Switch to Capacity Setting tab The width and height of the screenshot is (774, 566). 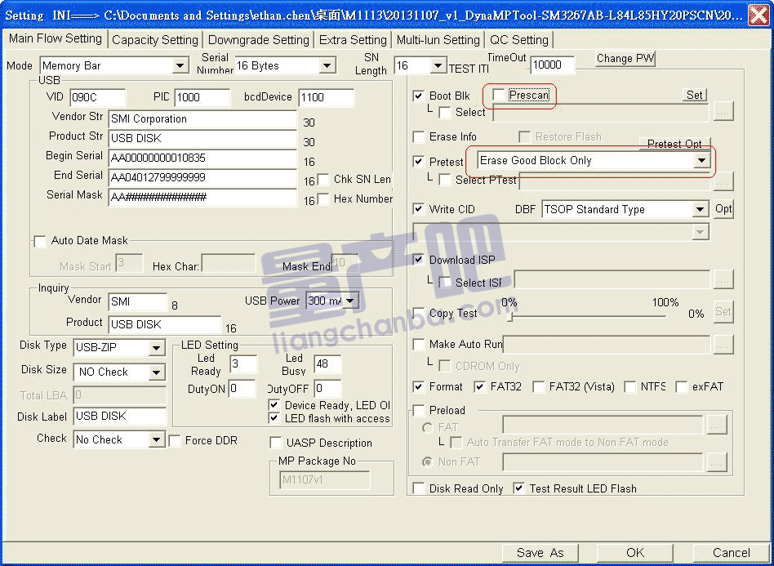(155, 40)
